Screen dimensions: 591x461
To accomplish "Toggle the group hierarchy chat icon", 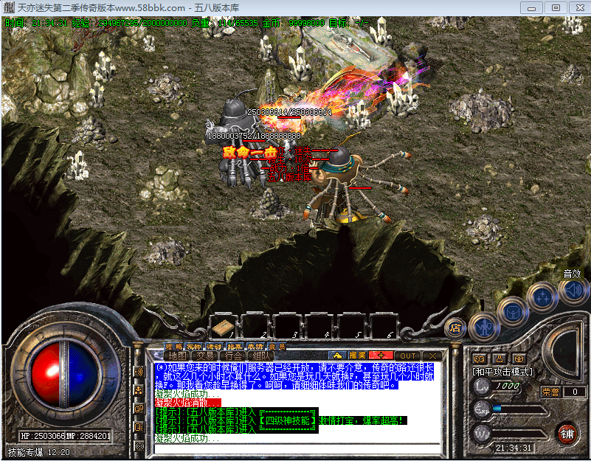I will coord(139,390).
